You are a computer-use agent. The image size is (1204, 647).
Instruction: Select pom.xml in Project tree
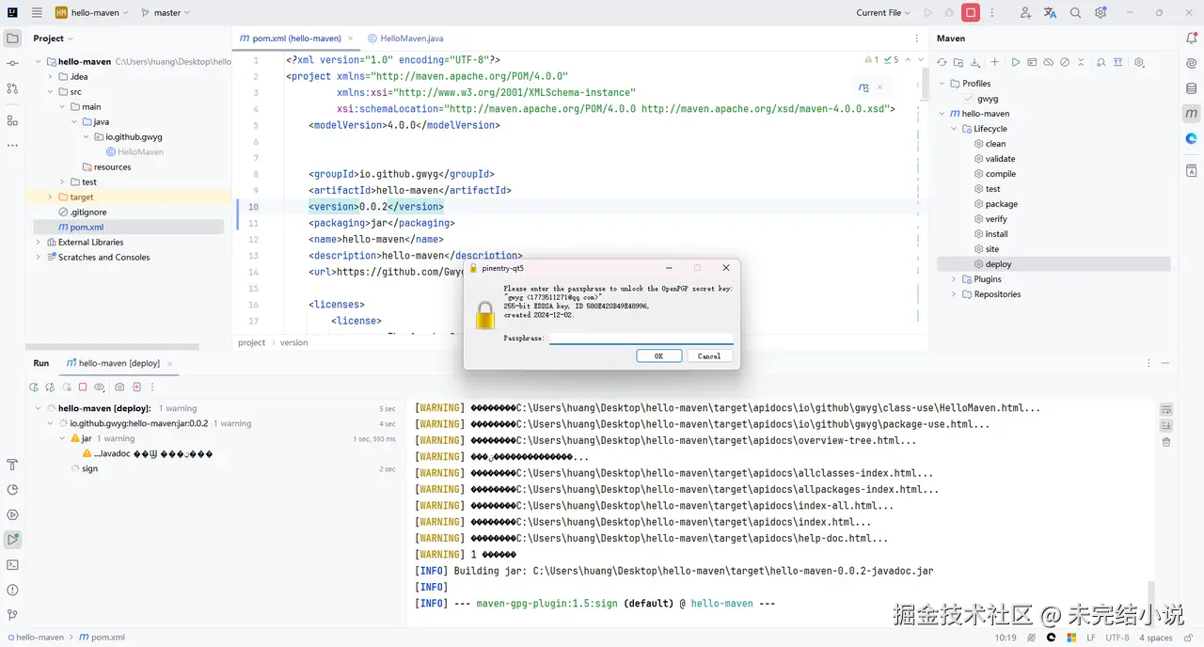tap(87, 228)
